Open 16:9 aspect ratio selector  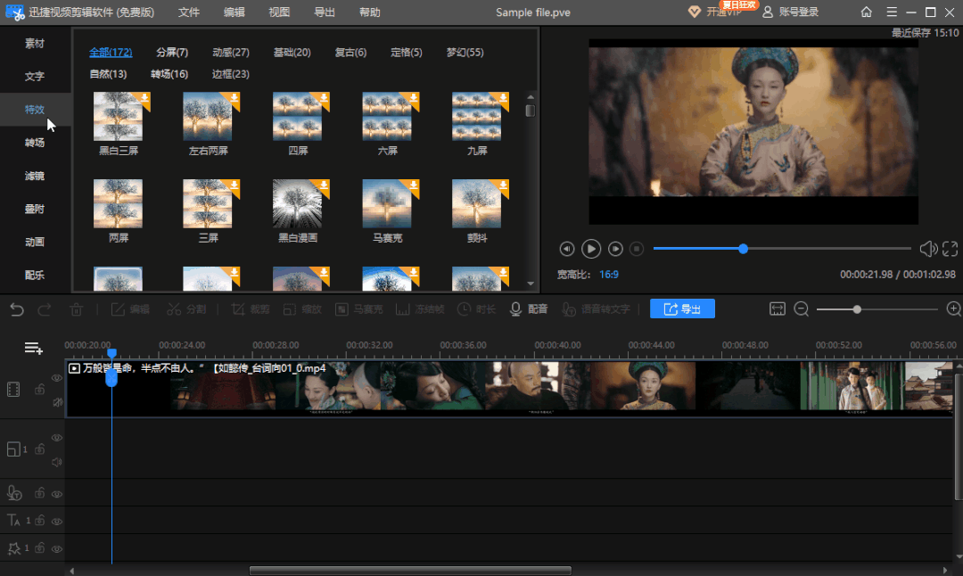[x=609, y=275]
